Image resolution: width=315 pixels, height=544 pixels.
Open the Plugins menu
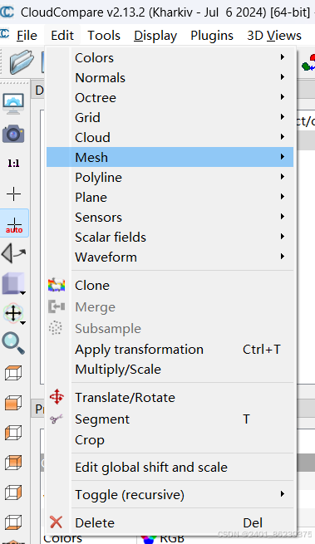212,36
